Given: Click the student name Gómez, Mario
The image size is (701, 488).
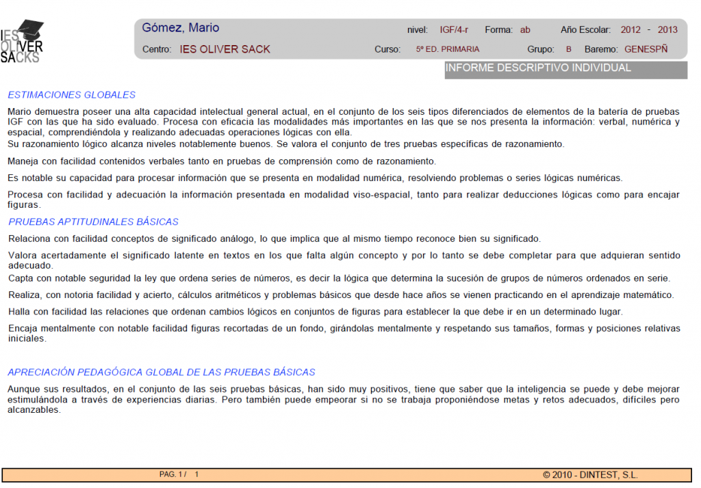Looking at the screenshot, I should pyautogui.click(x=180, y=28).
